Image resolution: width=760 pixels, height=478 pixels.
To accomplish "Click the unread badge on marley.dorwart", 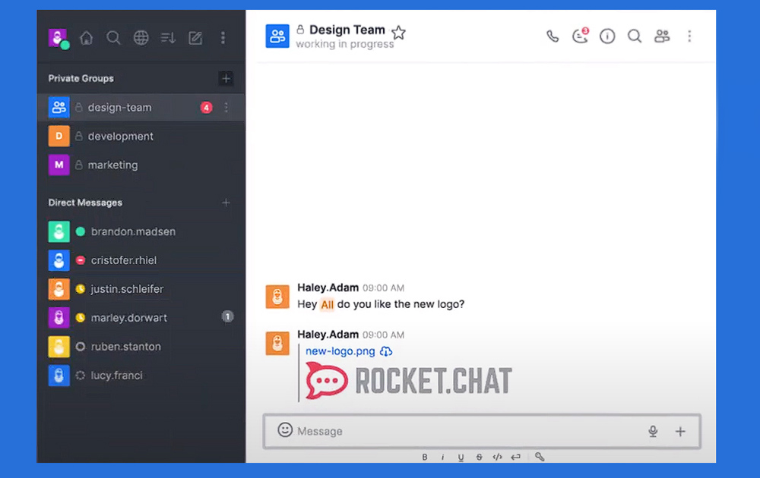I will [227, 317].
